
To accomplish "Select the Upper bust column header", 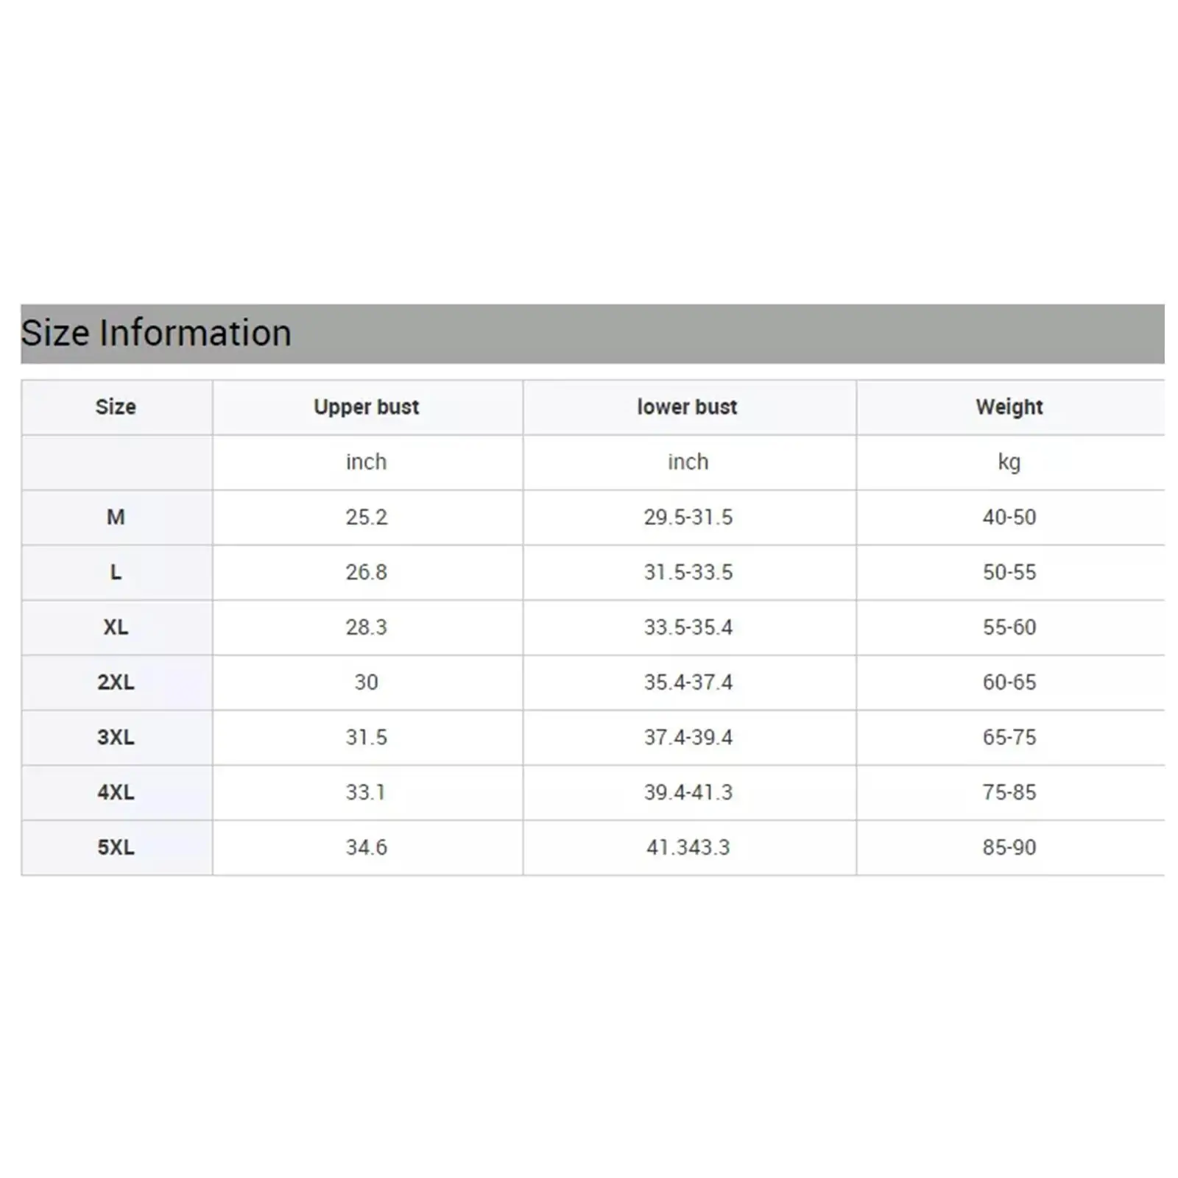I will point(366,407).
